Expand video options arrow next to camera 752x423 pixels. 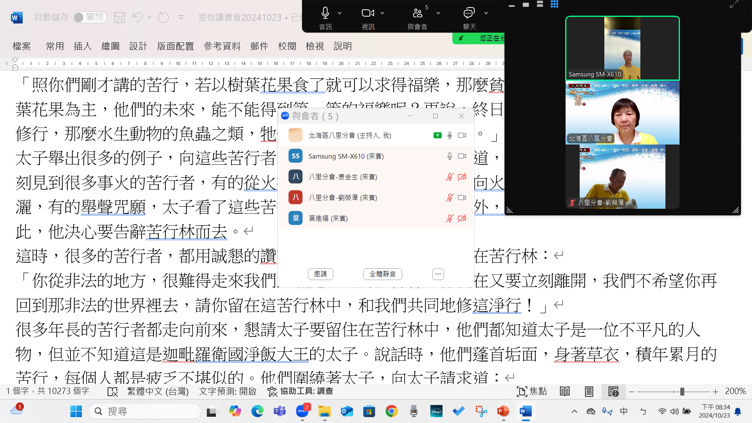(x=382, y=13)
